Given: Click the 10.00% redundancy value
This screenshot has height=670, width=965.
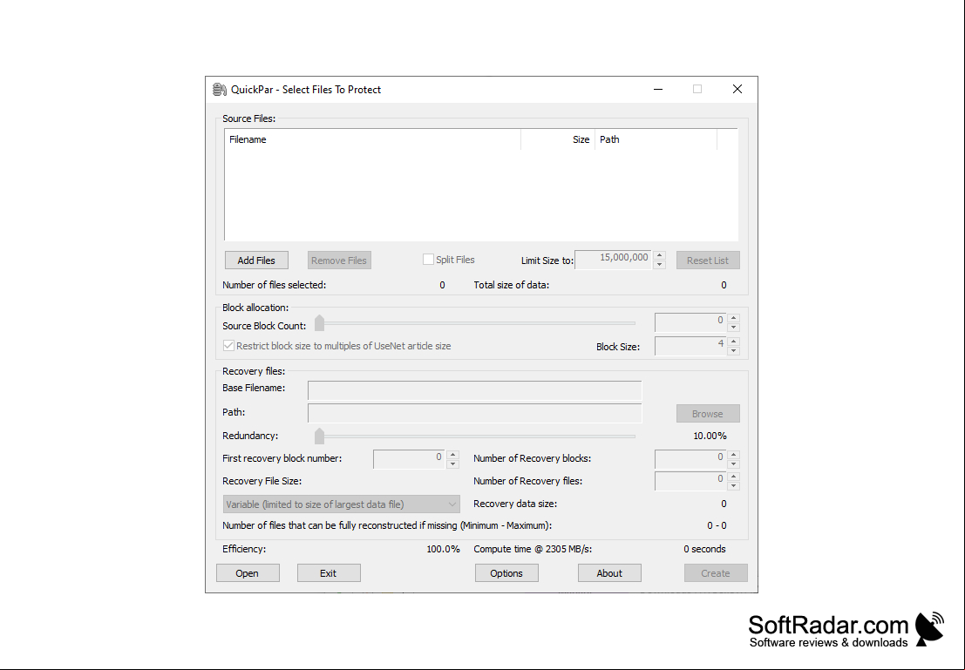Looking at the screenshot, I should pos(710,436).
